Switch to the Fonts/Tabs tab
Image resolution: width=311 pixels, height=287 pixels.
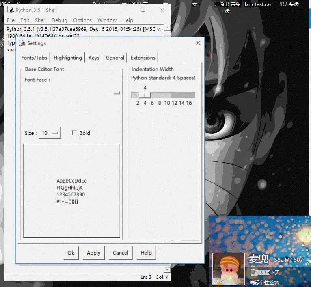pos(34,58)
